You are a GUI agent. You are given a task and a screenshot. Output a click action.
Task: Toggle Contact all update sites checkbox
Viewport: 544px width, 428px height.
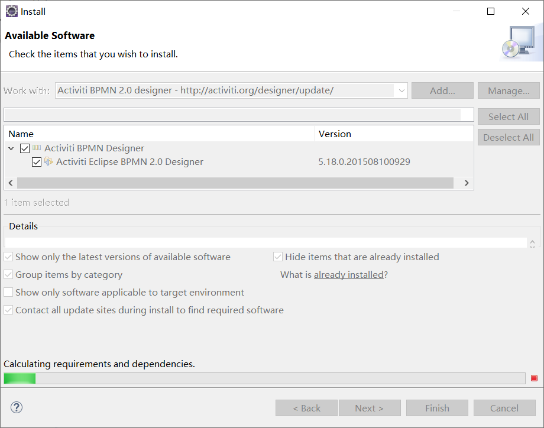[8, 310]
